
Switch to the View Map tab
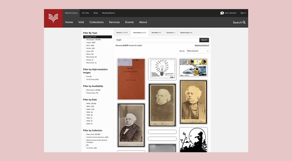tap(156, 33)
